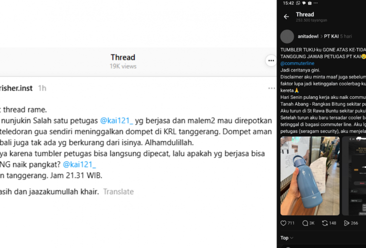Open the anitadewl username
Screen dimensions: 366x248
308,37
